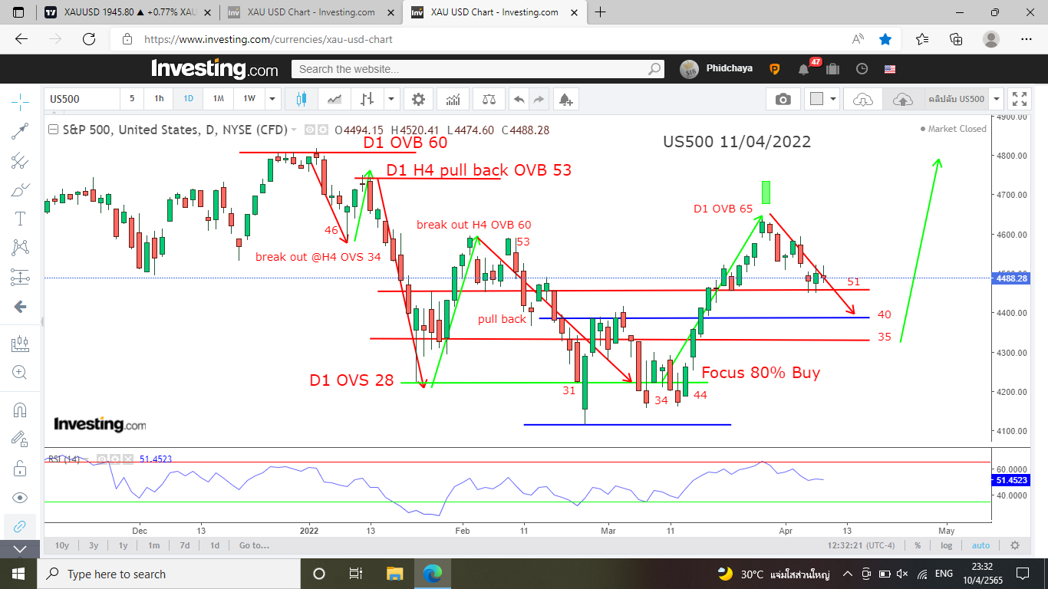The width and height of the screenshot is (1048, 589).
Task: Open the bottom-right chart settings gear
Action: point(1015,545)
